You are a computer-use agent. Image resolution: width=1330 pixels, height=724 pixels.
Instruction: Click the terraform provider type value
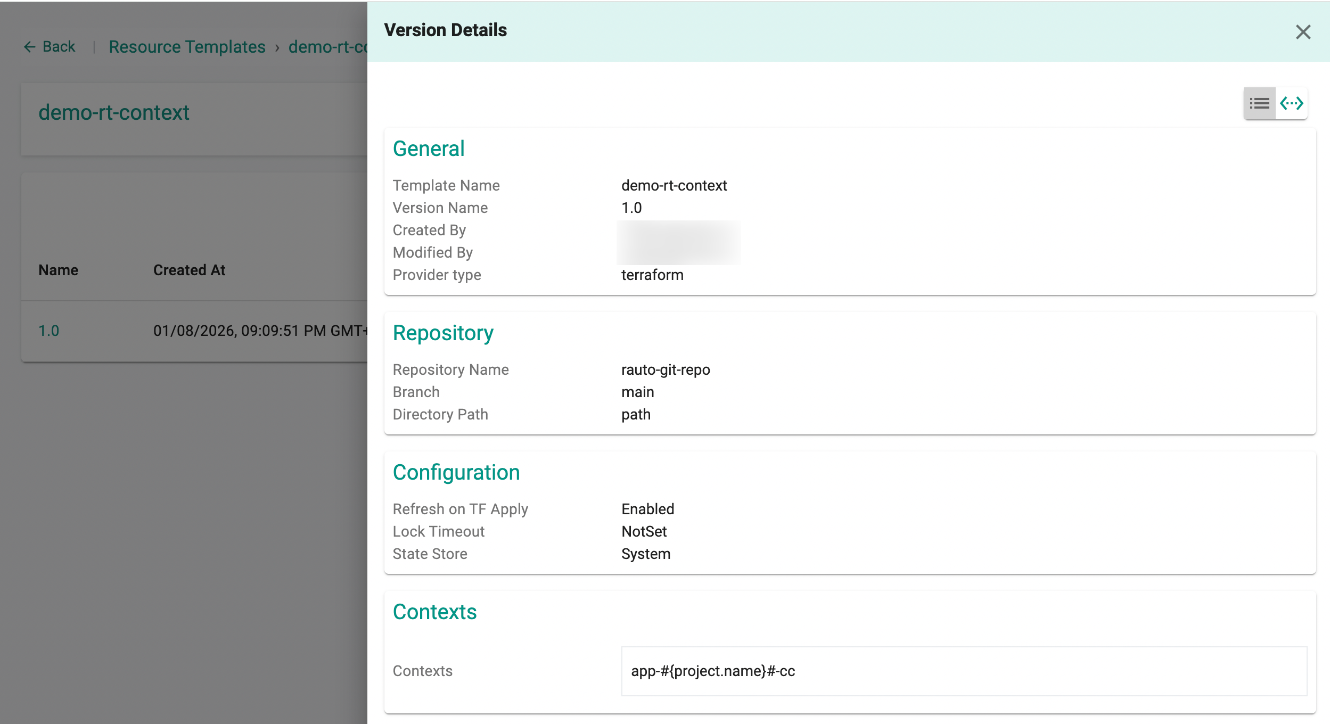652,275
